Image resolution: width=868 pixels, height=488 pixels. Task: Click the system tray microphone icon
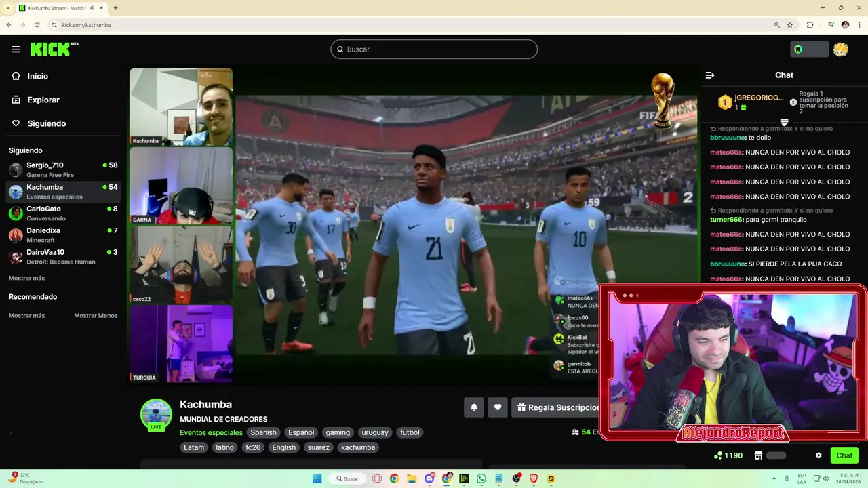(787, 479)
